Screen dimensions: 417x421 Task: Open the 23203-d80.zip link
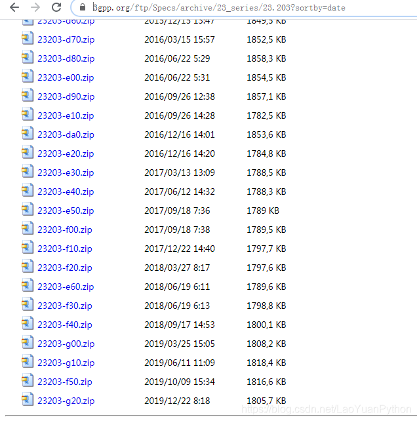(66, 58)
